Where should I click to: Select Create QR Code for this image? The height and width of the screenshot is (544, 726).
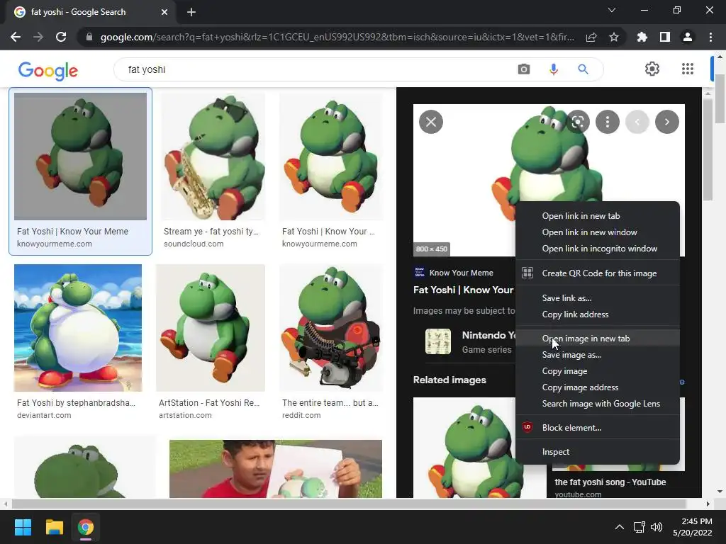[x=597, y=273]
